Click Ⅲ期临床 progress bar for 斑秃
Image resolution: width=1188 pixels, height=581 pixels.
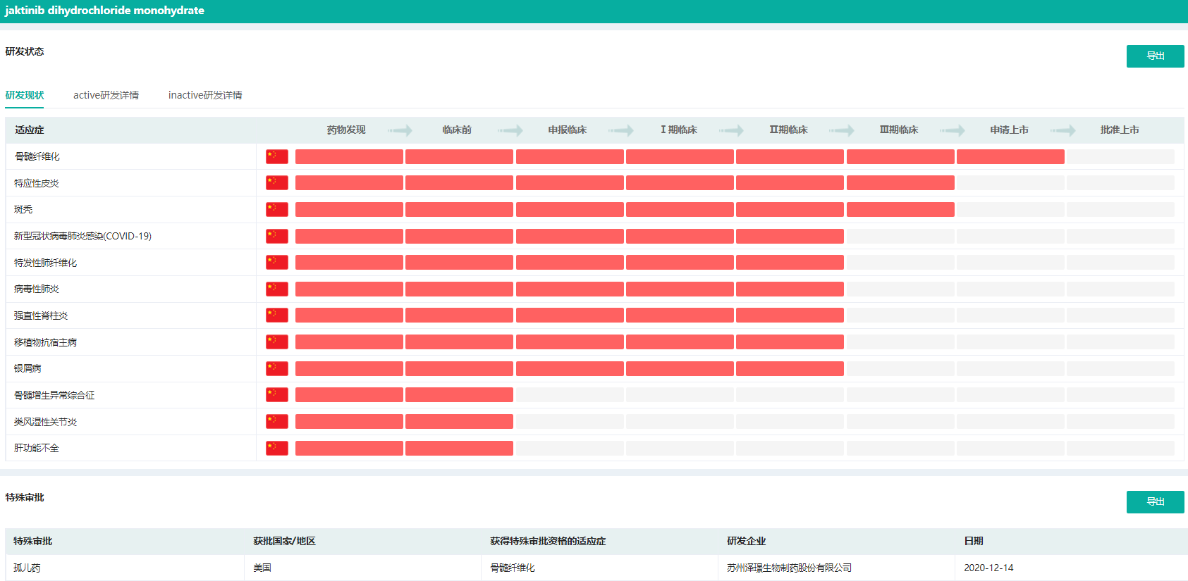pos(900,209)
